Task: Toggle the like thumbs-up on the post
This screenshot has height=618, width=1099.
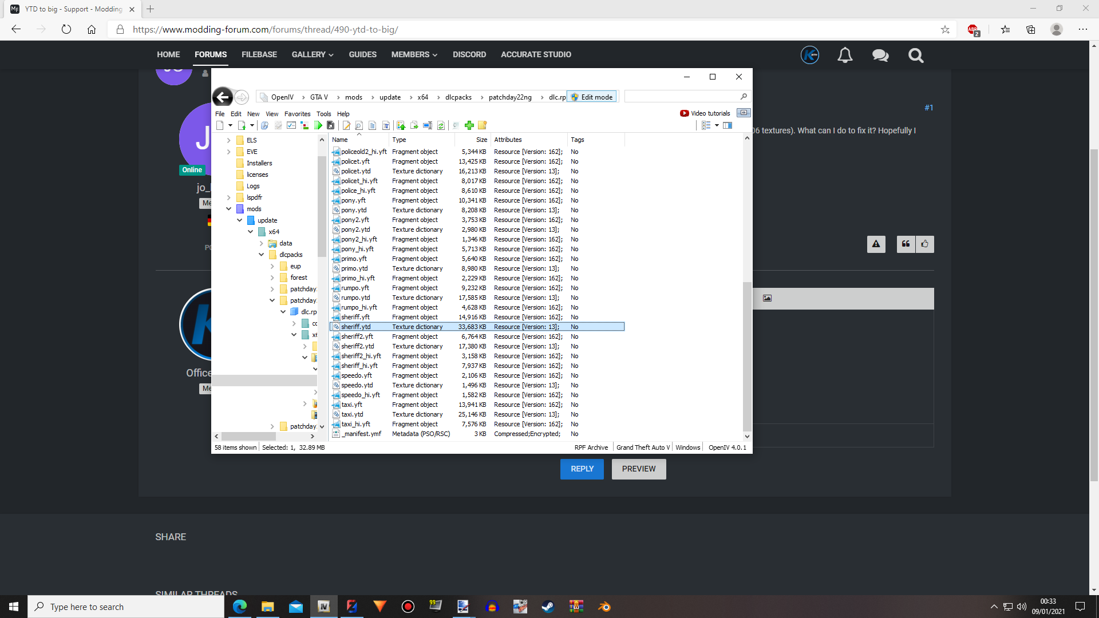Action: click(x=925, y=244)
